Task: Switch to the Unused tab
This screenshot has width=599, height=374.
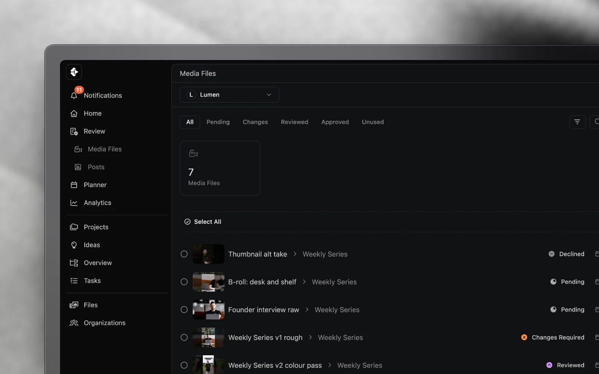Action: (x=373, y=122)
